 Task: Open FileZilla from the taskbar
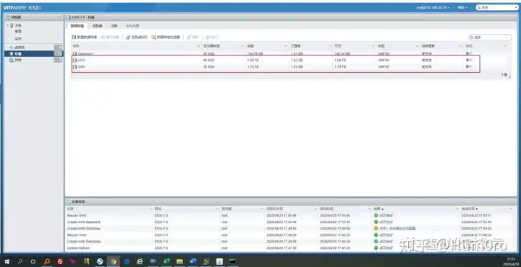point(60,262)
